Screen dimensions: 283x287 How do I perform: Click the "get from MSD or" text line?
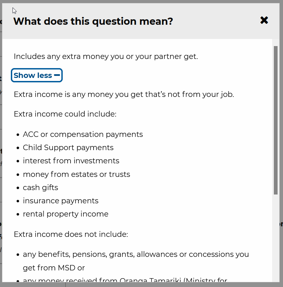point(54,268)
